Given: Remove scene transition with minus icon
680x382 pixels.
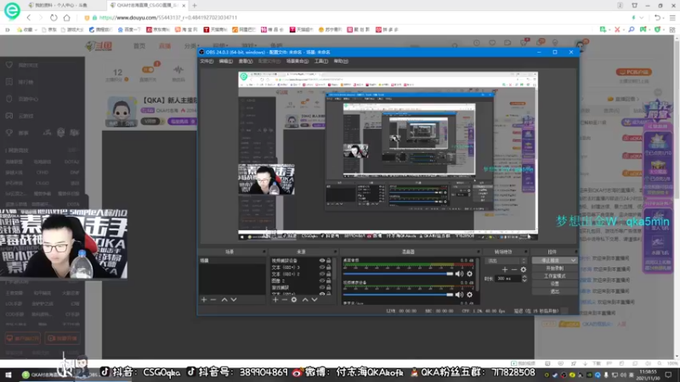Looking at the screenshot, I should [514, 269].
